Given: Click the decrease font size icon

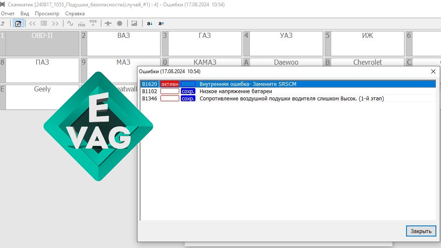Looking at the screenshot, I should click(x=150, y=24).
